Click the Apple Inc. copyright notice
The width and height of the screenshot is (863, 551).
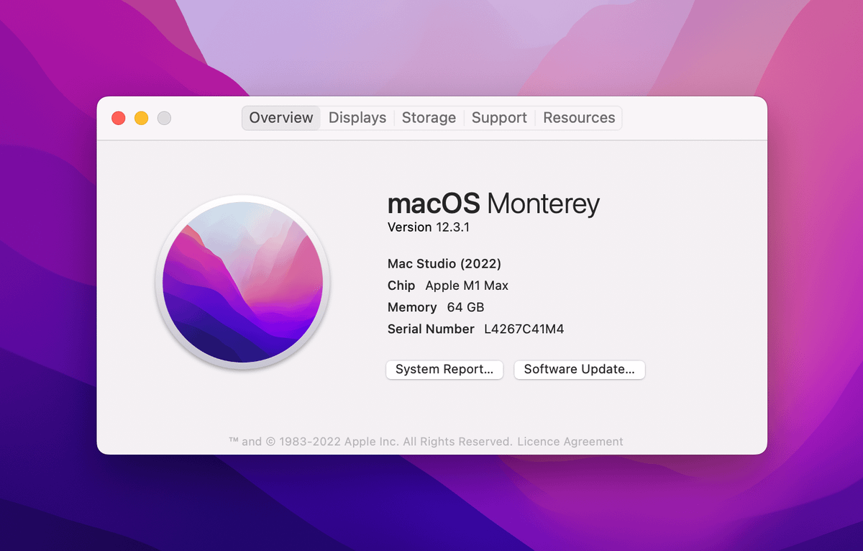[x=370, y=442]
